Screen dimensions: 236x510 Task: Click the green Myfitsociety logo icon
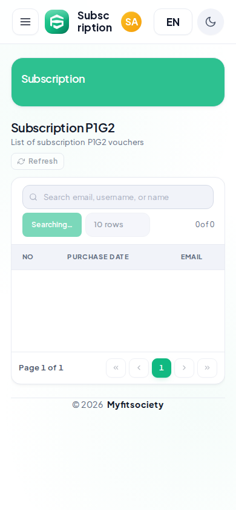pyautogui.click(x=57, y=22)
